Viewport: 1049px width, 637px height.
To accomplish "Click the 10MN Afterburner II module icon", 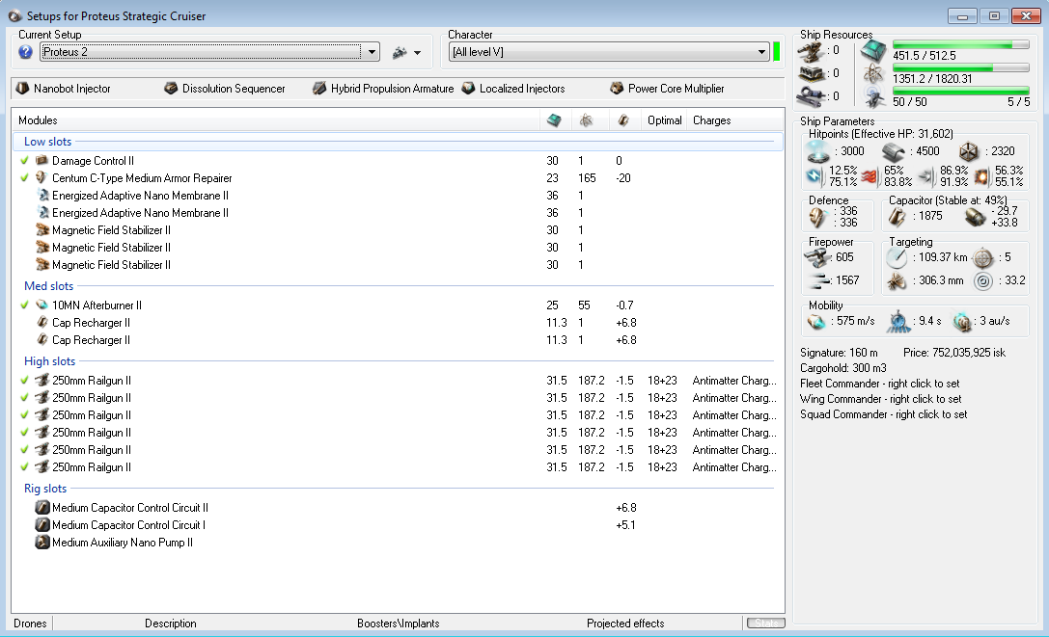I will tap(42, 305).
